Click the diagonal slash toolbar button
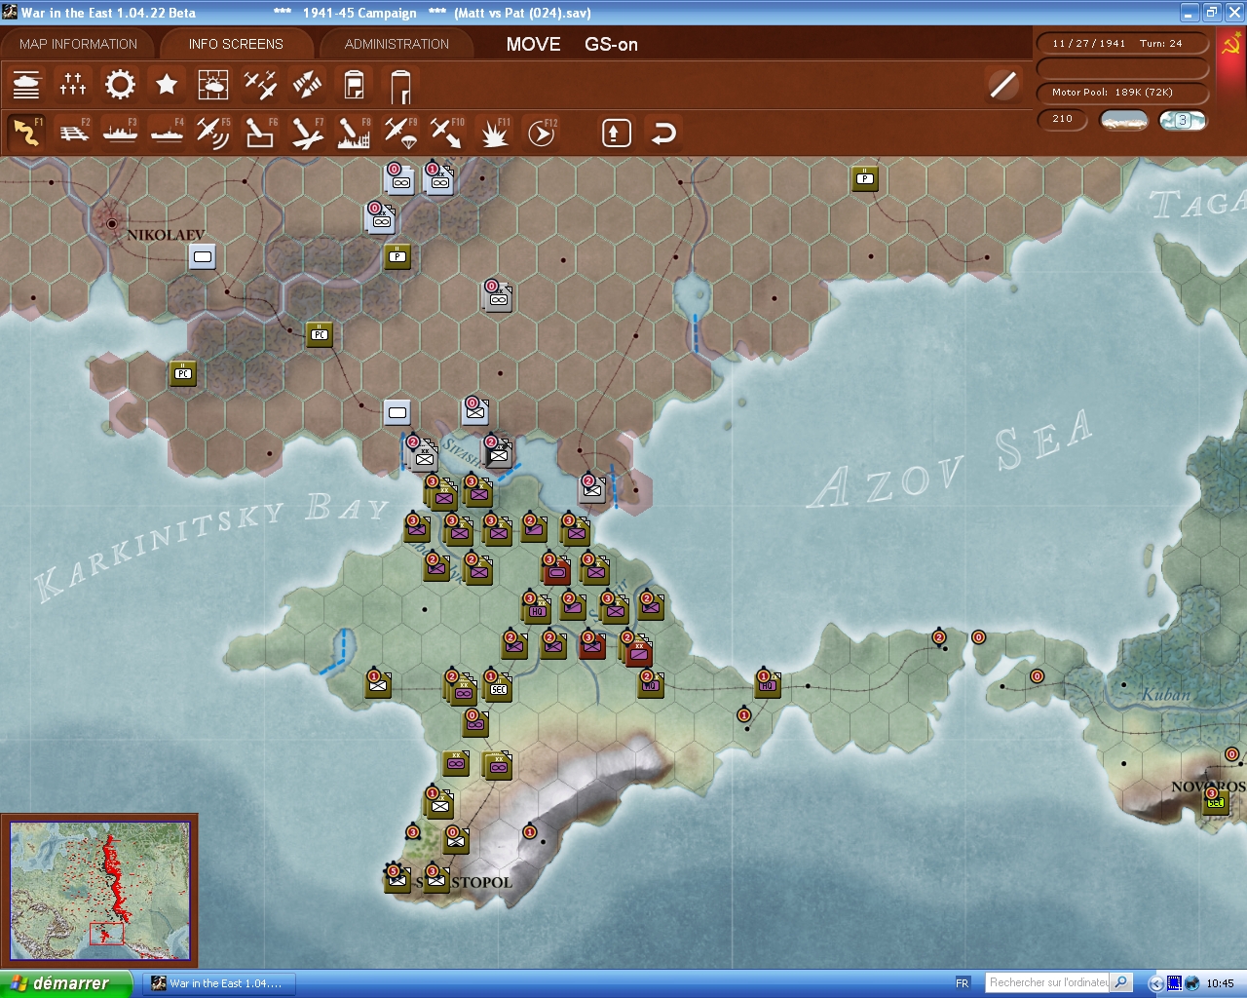This screenshot has width=1247, height=998. 1003,85
